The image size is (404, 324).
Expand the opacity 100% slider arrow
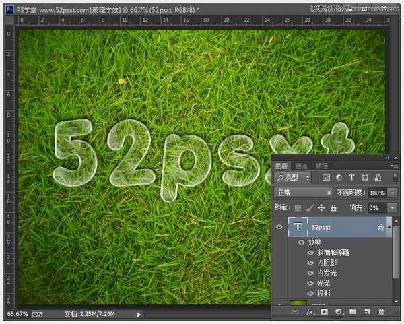click(393, 193)
